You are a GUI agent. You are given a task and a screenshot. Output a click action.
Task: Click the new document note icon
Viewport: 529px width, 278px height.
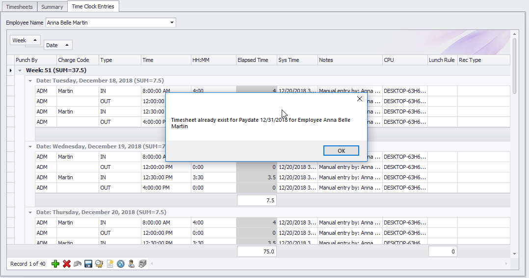tap(110, 264)
